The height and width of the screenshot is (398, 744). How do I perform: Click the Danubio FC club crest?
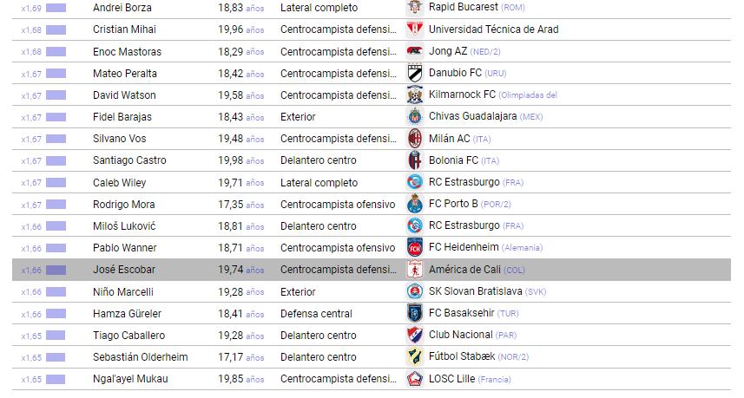pyautogui.click(x=414, y=73)
